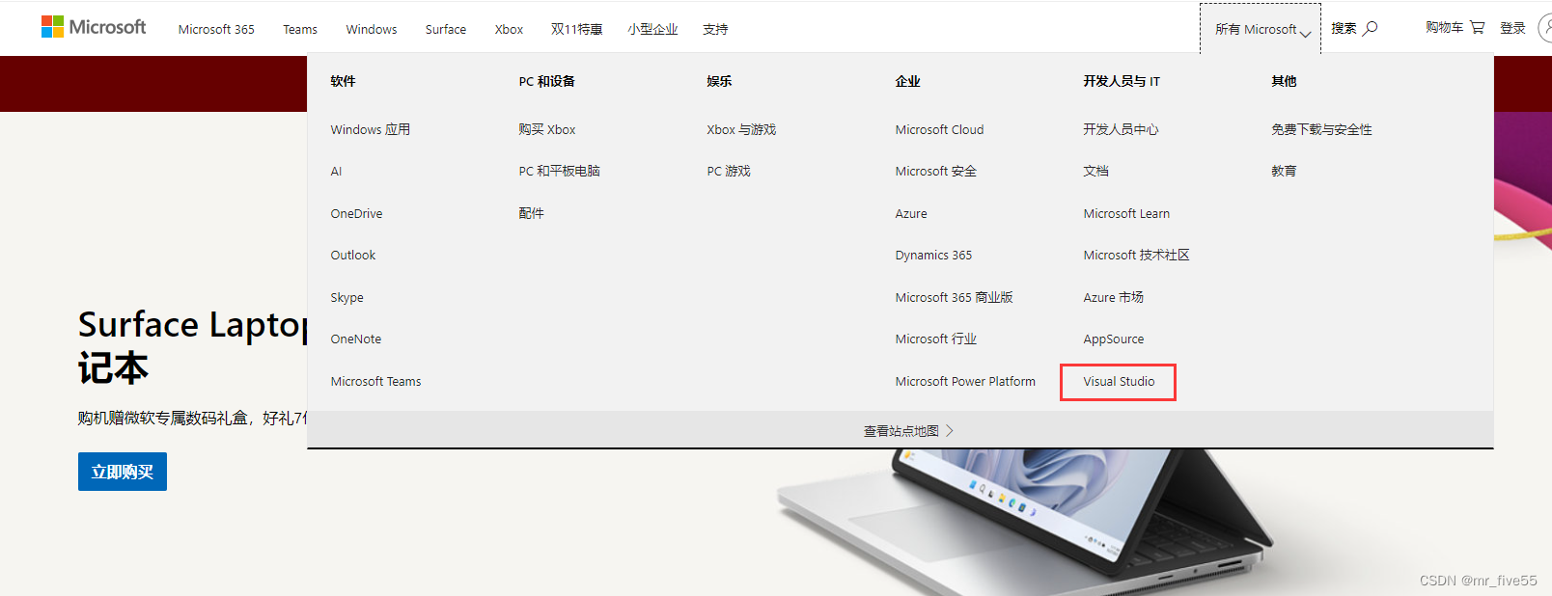Open Xbox in top navigation
Screen dimensions: 1552x596
(x=509, y=29)
